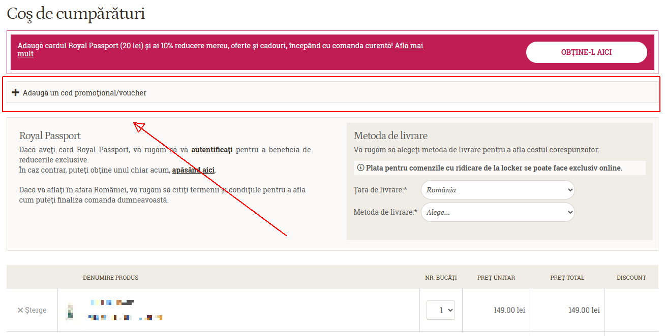The height and width of the screenshot is (336, 665).
Task: Remove product via 'Șterge' link
Action: coord(32,310)
